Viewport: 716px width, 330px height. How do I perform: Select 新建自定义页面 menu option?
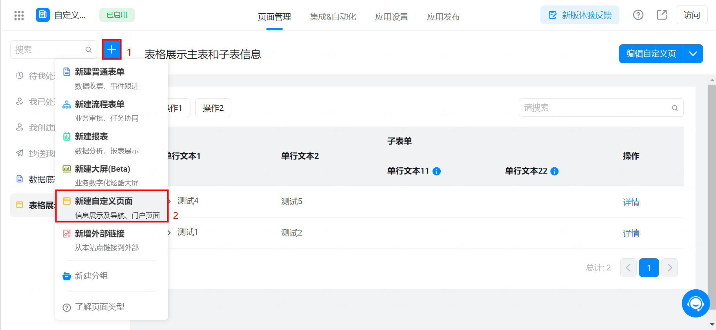112,208
